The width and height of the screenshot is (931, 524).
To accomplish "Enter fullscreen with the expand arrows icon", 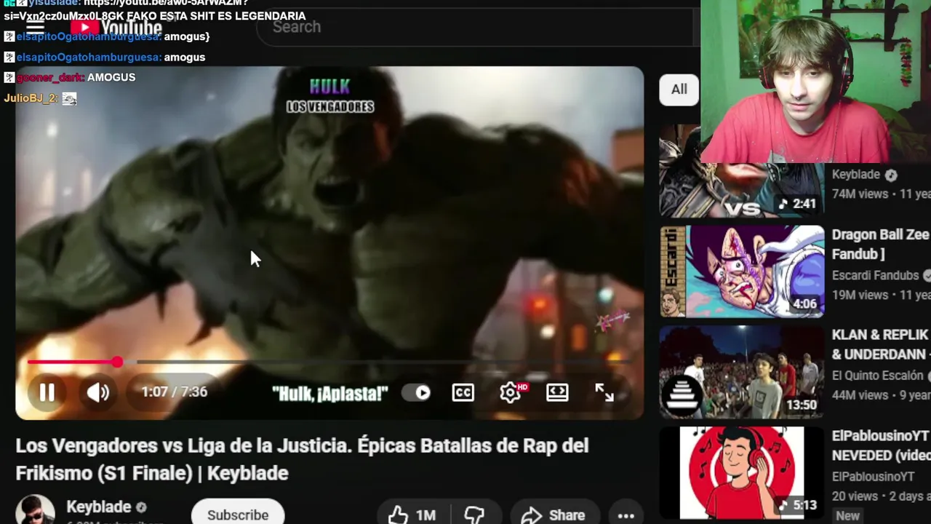I will point(604,392).
